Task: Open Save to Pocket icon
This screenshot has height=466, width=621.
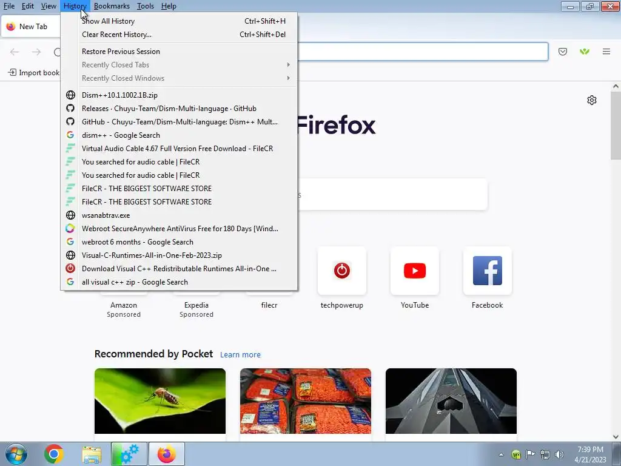Action: tap(563, 52)
